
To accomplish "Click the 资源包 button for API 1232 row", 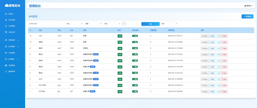I will [204, 36].
